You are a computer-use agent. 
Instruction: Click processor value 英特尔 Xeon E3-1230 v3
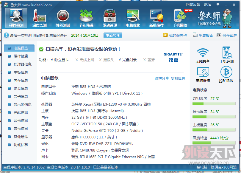coord(111,104)
